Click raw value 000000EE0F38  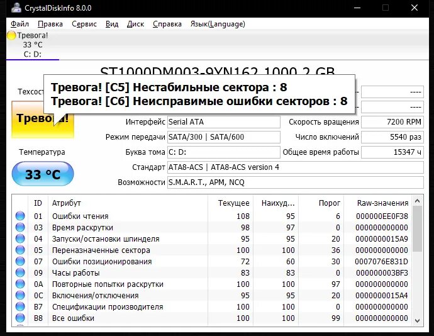coord(382,216)
